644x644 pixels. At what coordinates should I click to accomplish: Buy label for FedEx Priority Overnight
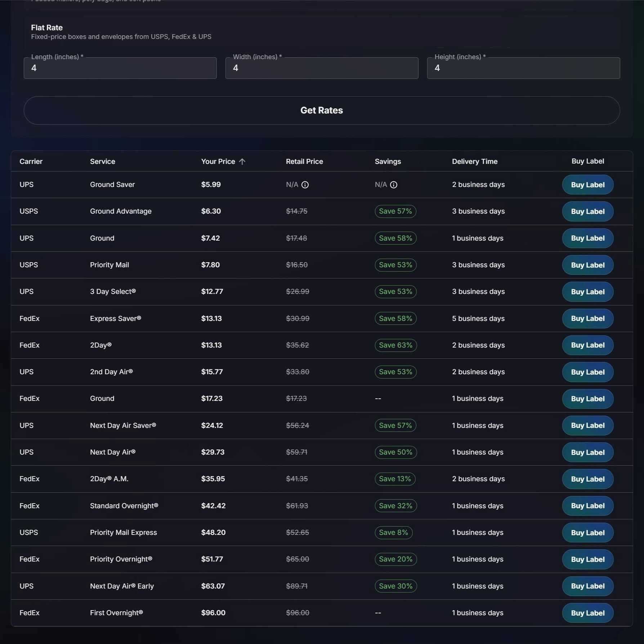pyautogui.click(x=587, y=559)
